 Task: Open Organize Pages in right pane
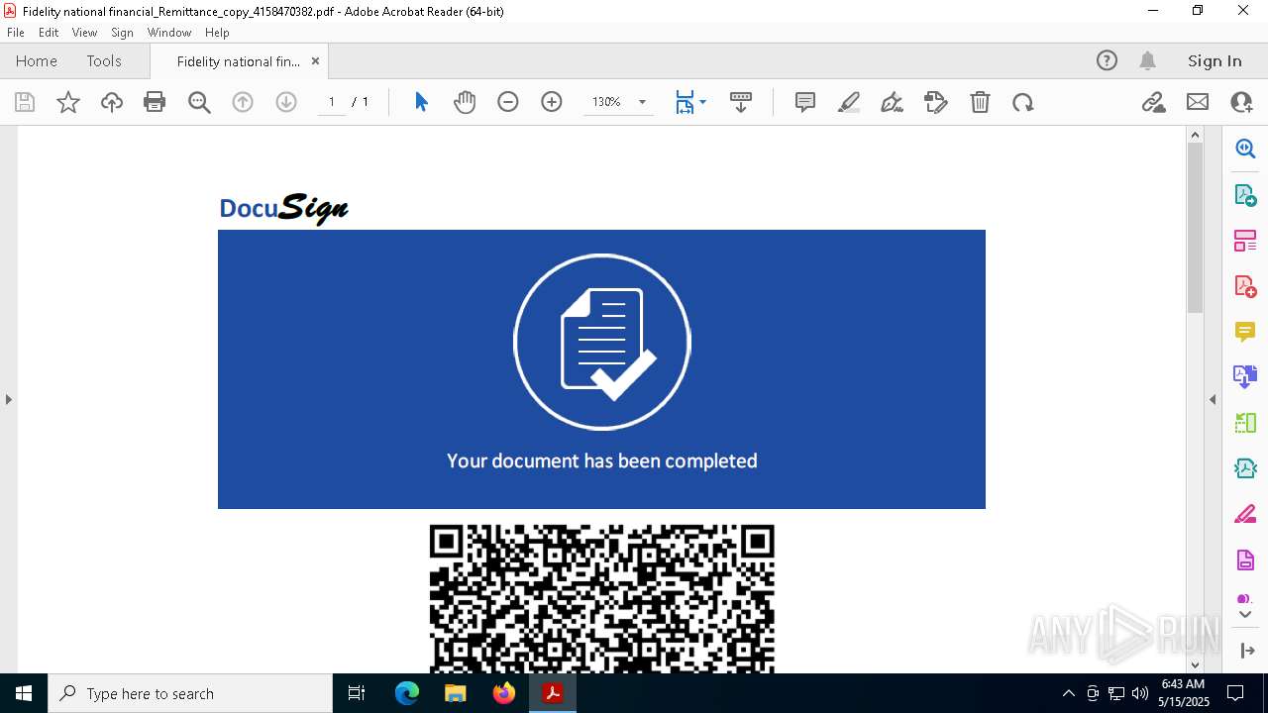(1245, 241)
